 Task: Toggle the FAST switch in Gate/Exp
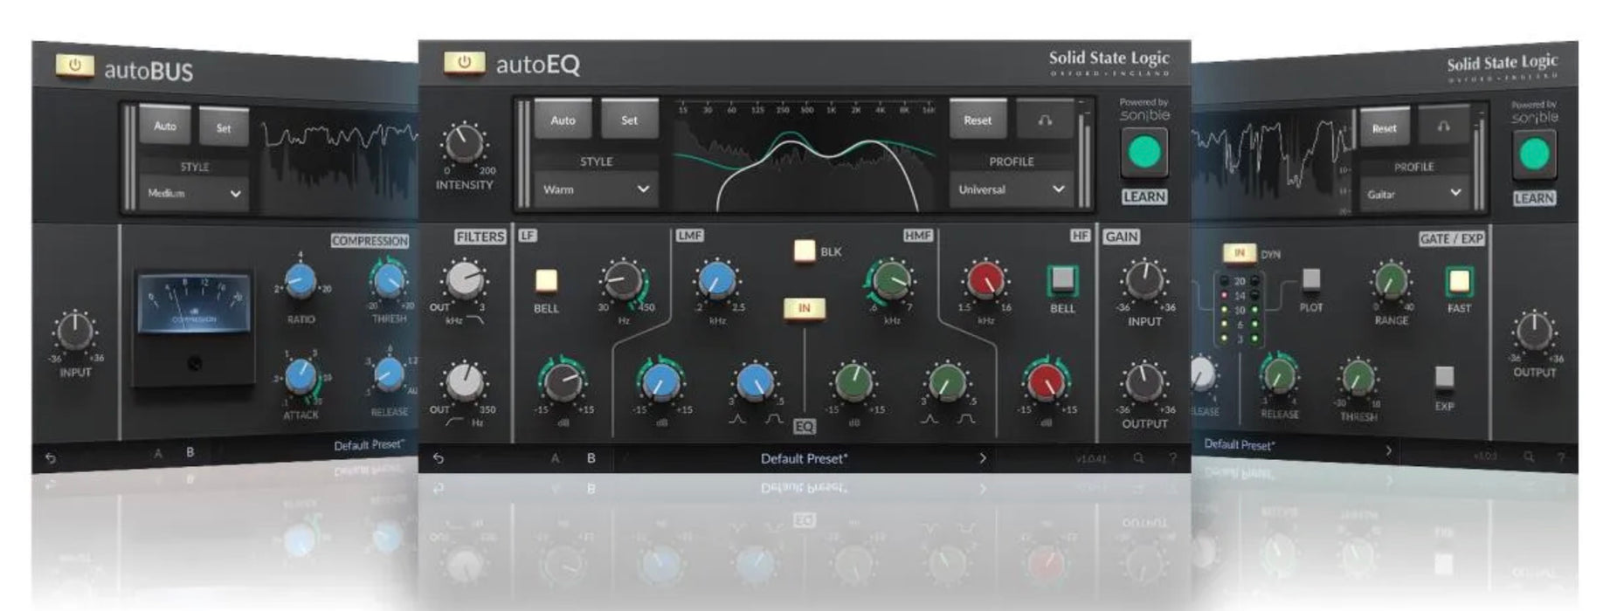click(1459, 281)
